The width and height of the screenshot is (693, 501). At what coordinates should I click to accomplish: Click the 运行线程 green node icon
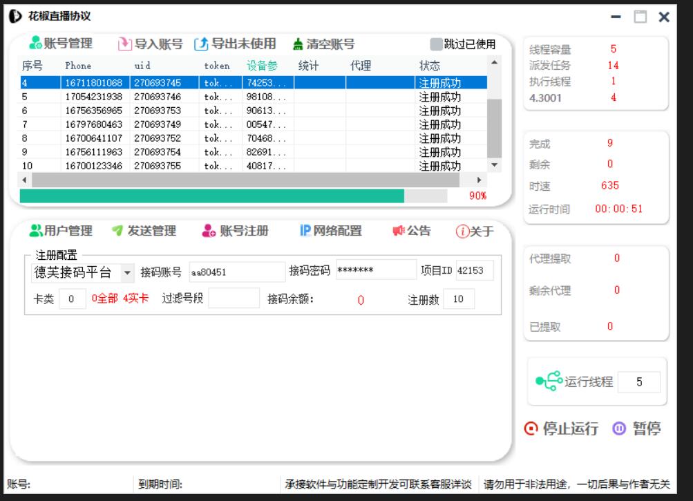(549, 381)
